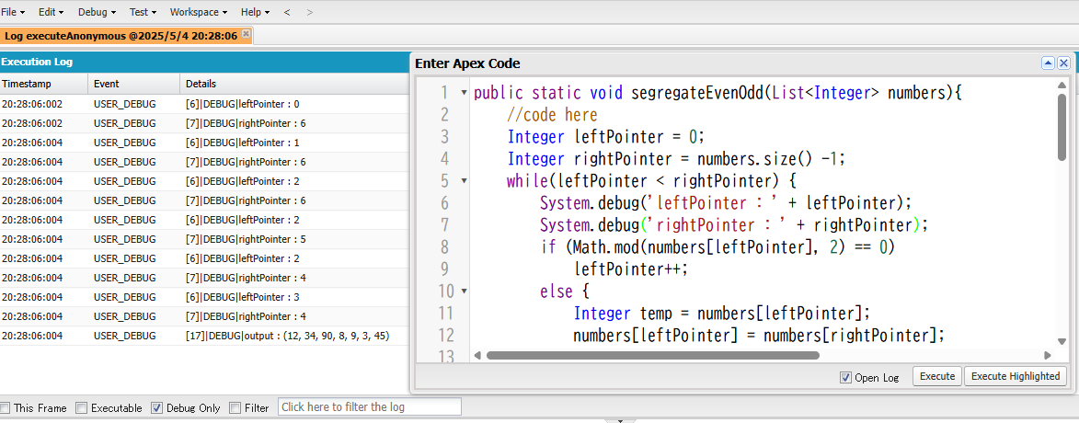Select the log row 'rightPointer : 5'
The width and height of the screenshot is (1079, 423).
tap(204, 239)
